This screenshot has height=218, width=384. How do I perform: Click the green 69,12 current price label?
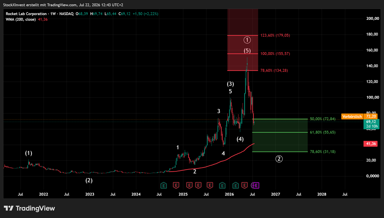tap(371, 124)
